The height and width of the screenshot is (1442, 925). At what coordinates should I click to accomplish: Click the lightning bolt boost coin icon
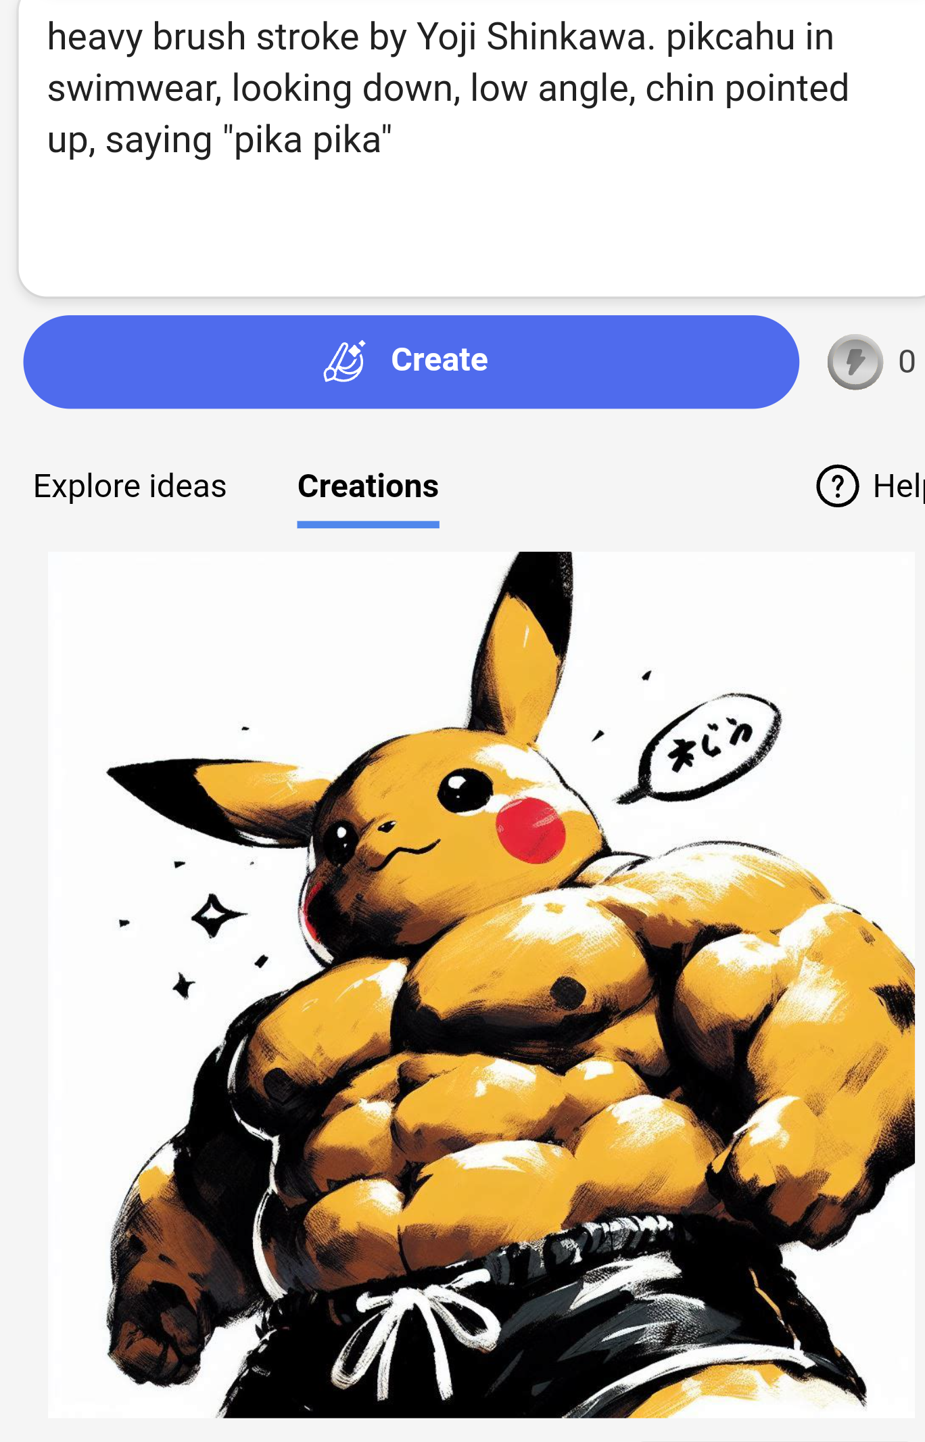click(855, 362)
